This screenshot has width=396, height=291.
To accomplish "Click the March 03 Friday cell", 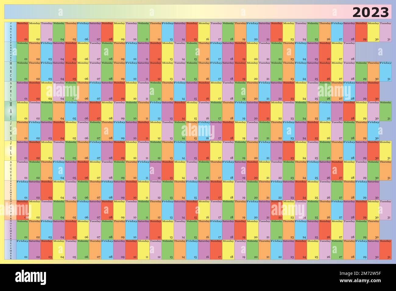I will pos(47,71).
